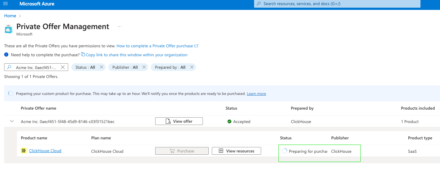Click the external link icon after purchase guide

pyautogui.click(x=196, y=46)
